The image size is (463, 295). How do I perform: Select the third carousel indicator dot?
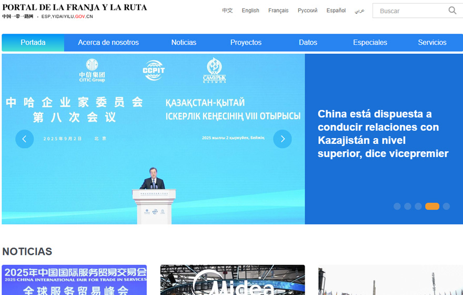tap(418, 206)
